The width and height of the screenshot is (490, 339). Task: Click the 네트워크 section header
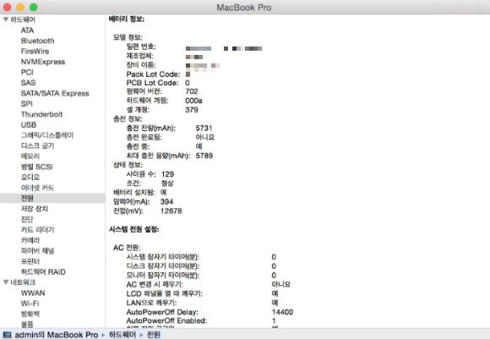(x=23, y=282)
